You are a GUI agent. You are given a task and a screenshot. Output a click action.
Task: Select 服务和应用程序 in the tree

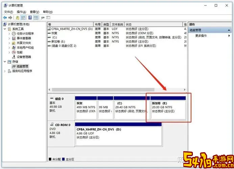click(22, 71)
